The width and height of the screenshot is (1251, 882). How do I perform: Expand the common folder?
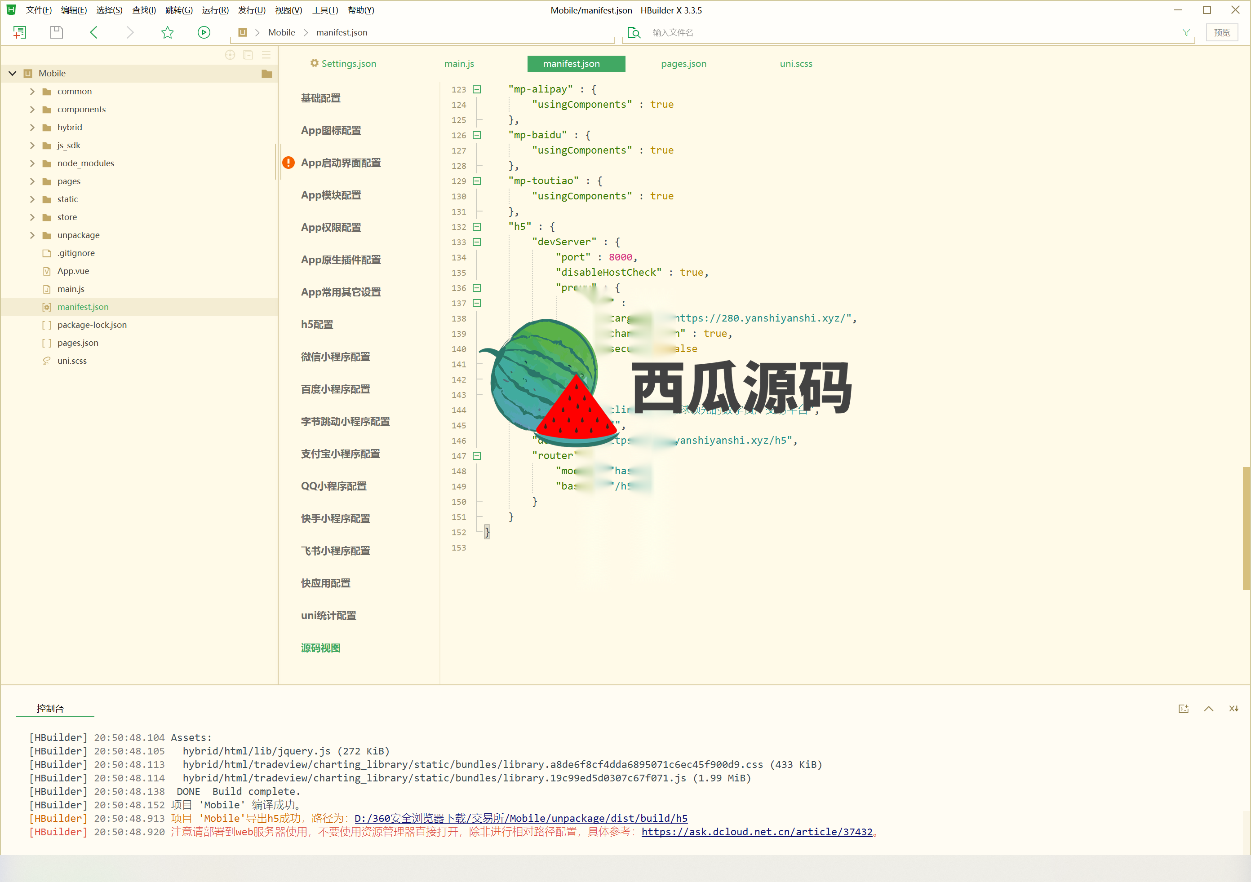[x=32, y=92]
